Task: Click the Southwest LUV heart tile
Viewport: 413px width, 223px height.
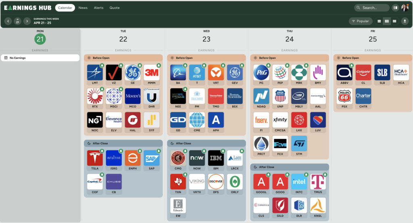Action: (318, 122)
